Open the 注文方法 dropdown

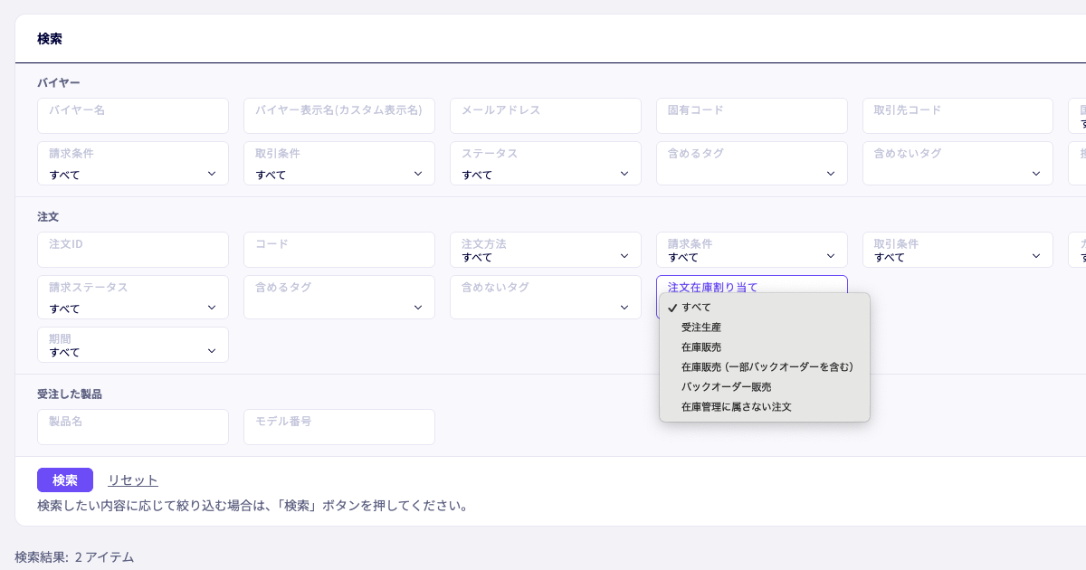click(x=545, y=251)
